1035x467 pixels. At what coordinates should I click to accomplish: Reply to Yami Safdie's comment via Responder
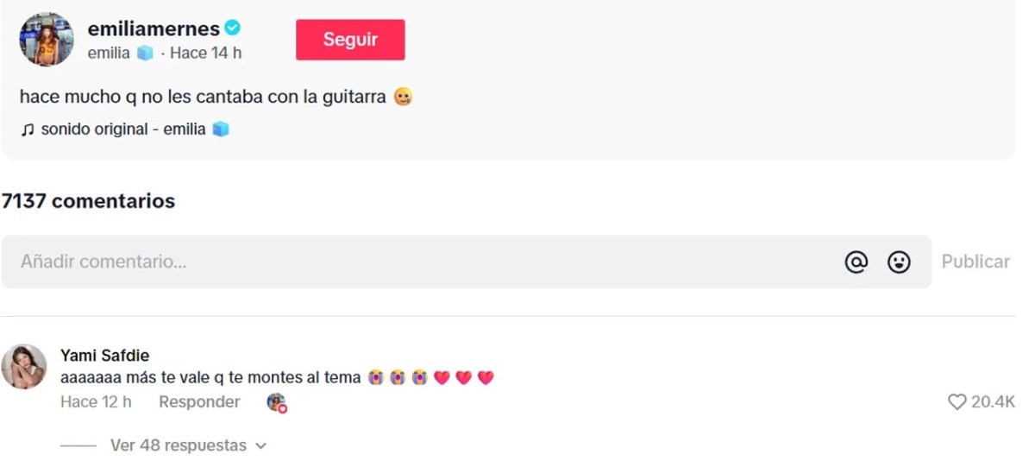pyautogui.click(x=199, y=401)
